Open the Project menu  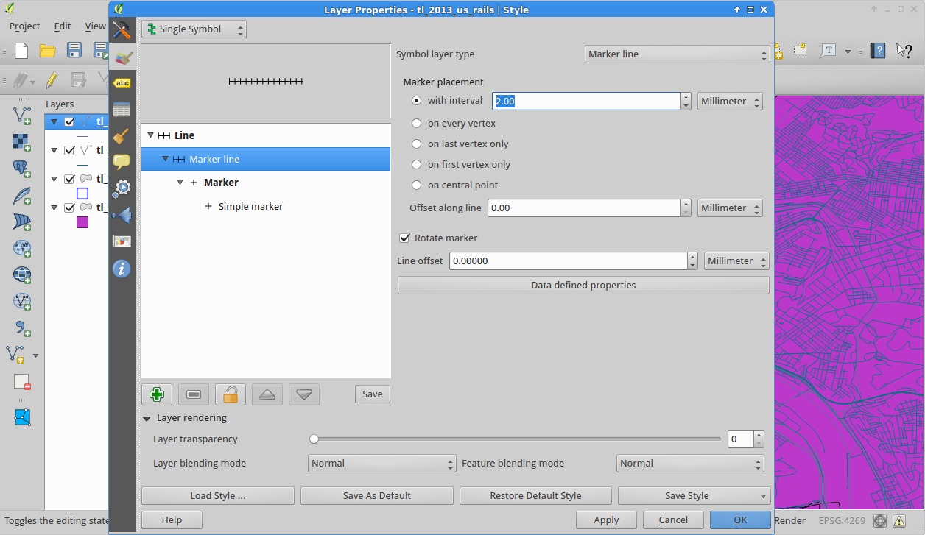click(24, 26)
